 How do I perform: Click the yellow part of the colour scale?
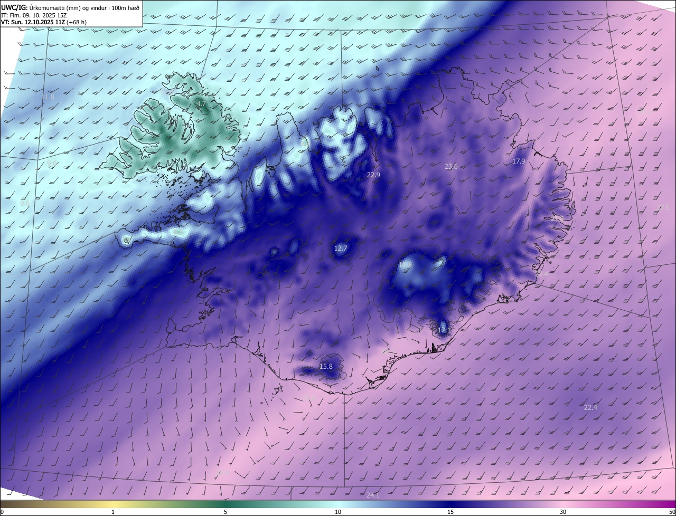[113, 504]
